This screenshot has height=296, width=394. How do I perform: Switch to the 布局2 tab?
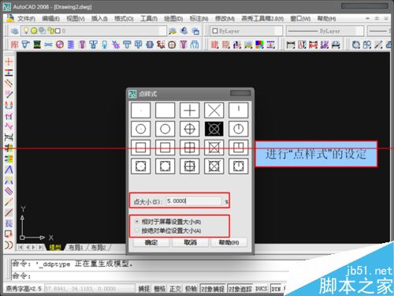[98, 247]
